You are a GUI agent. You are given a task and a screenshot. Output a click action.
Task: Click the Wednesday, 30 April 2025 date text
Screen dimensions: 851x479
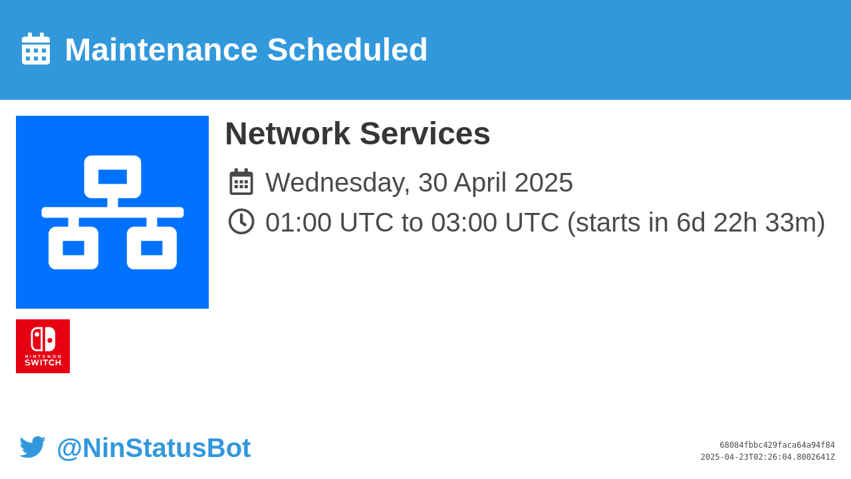[x=419, y=182]
